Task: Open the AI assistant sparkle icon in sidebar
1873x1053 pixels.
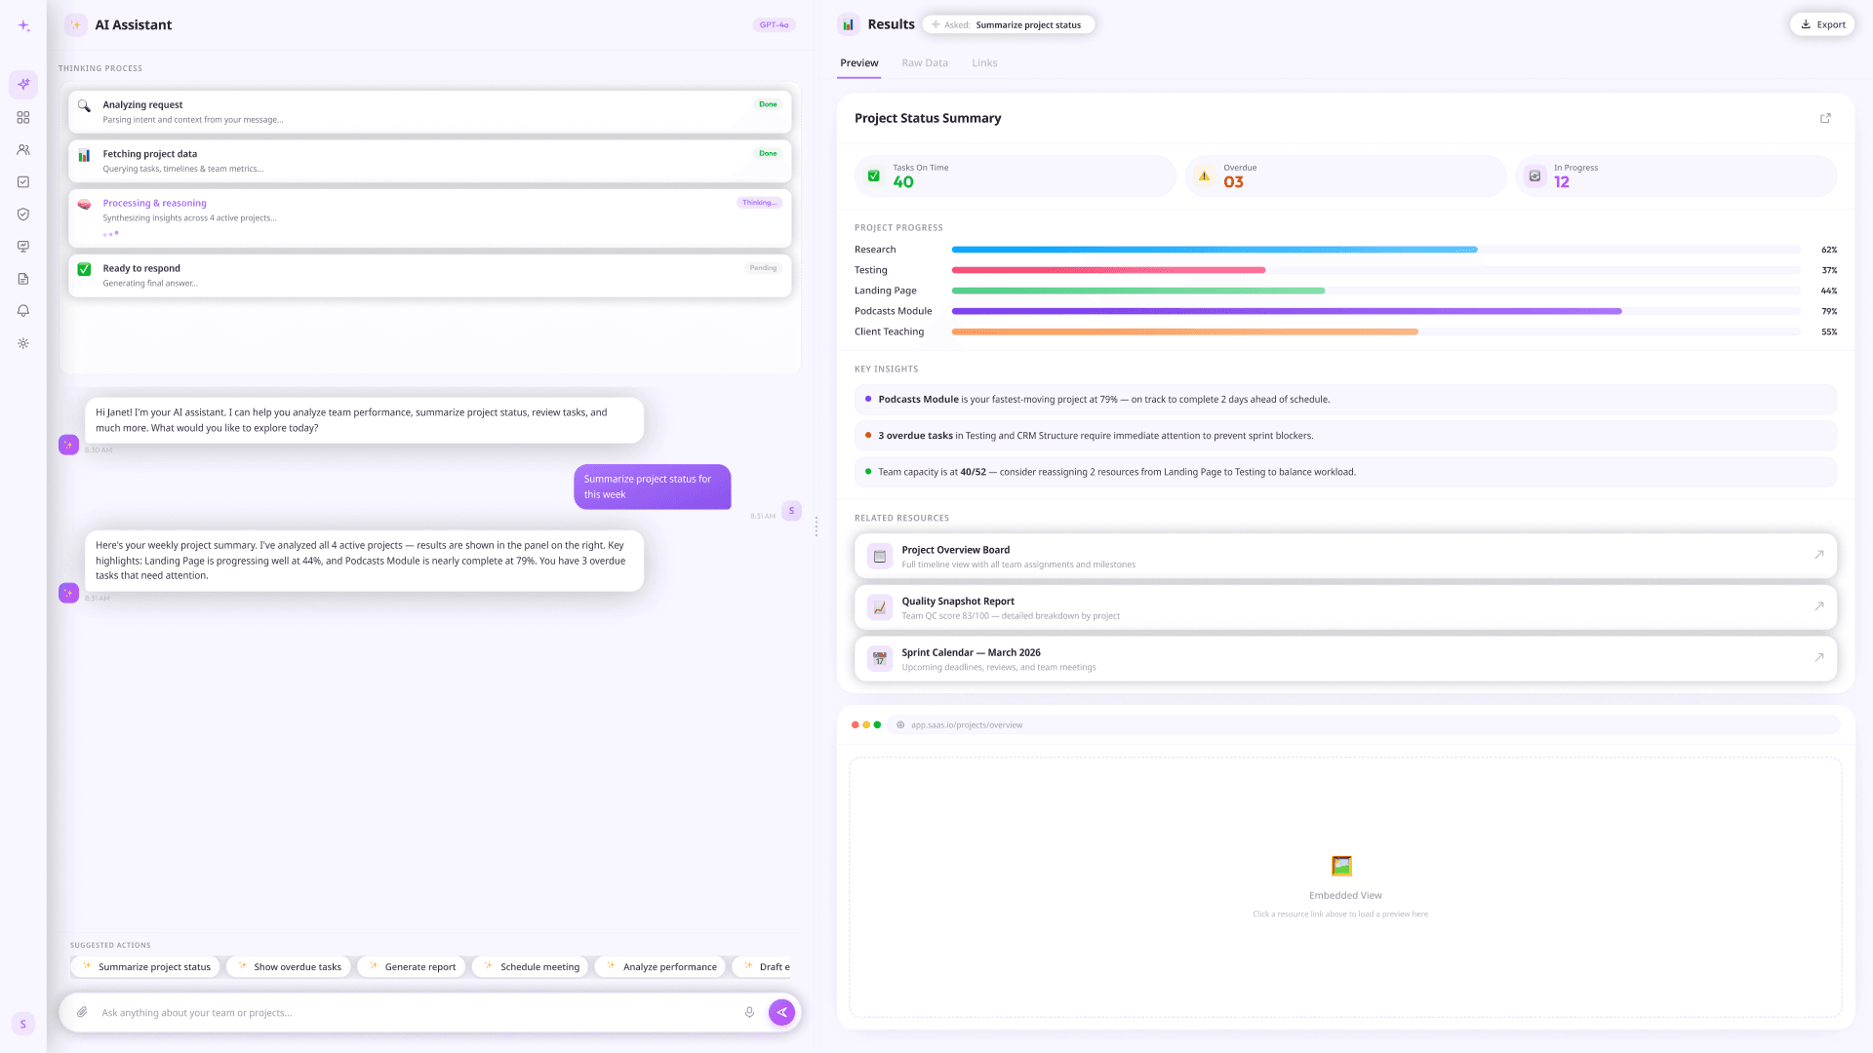Action: pos(23,85)
